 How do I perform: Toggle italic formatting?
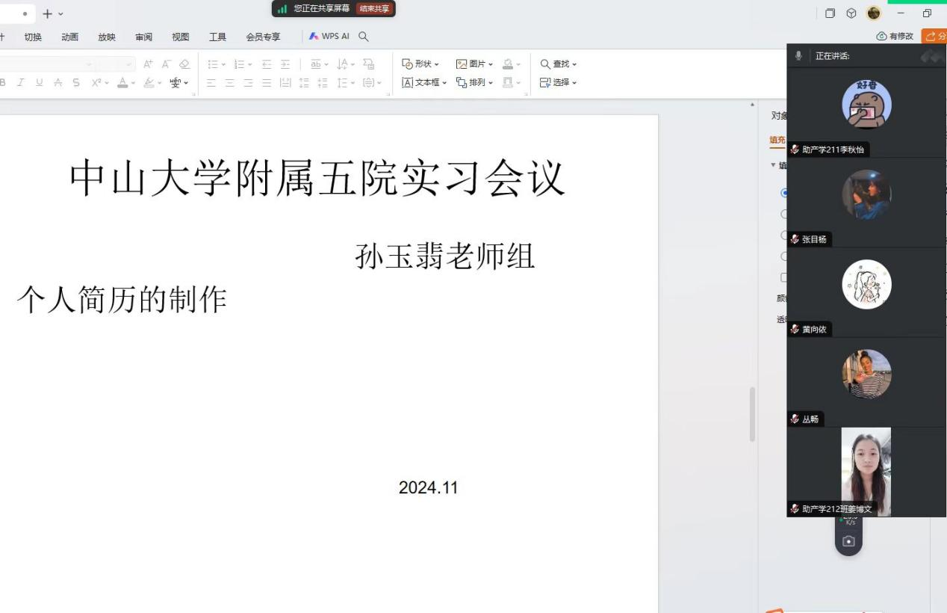[21, 83]
